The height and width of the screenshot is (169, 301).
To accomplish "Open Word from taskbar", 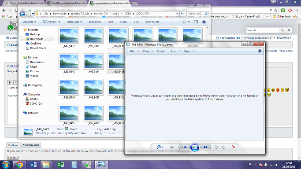I will [x=33, y=165].
